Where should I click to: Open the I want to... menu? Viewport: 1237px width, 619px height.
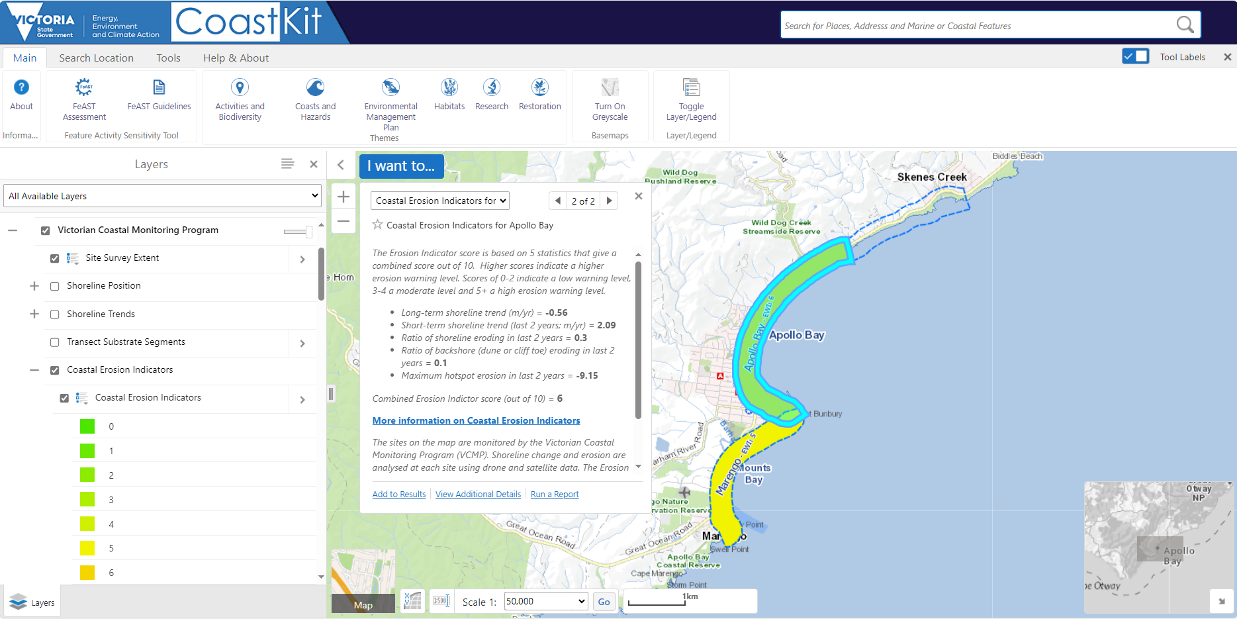[x=401, y=166]
